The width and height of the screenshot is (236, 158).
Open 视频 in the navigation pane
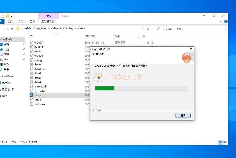coord(6,64)
